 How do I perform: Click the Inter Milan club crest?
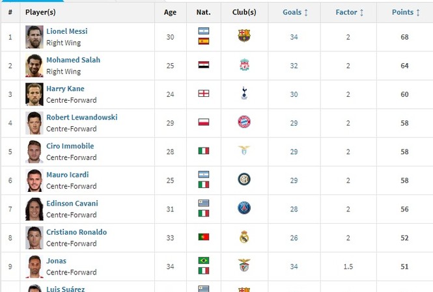244,179
